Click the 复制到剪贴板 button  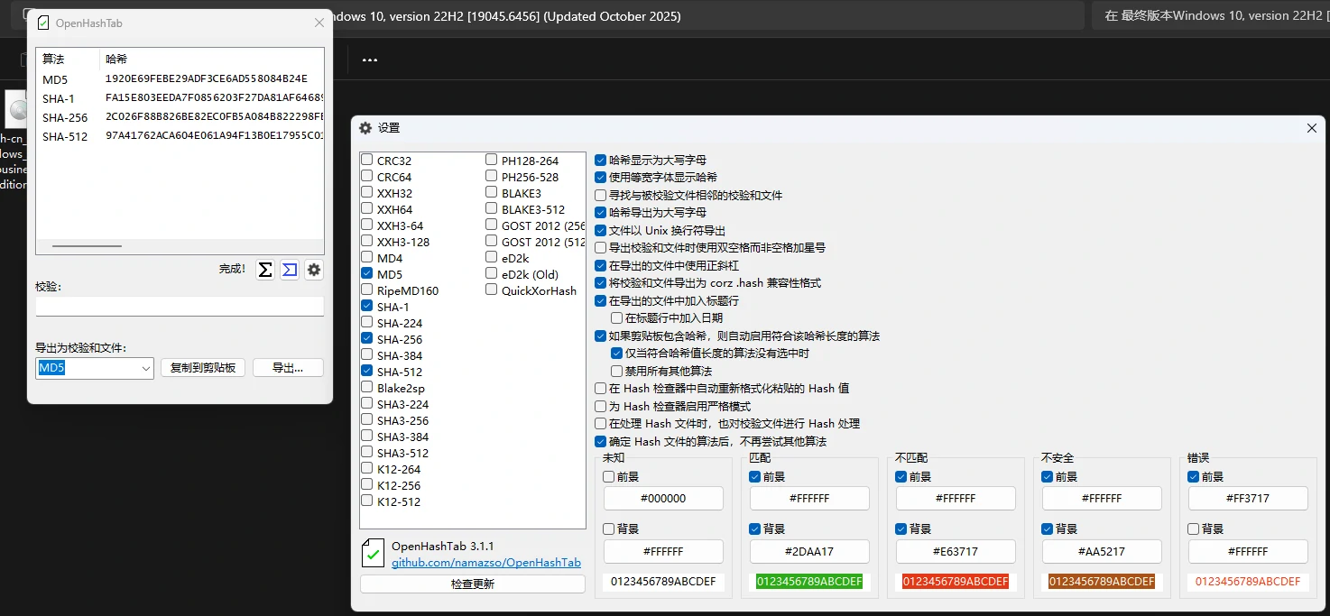tap(203, 368)
